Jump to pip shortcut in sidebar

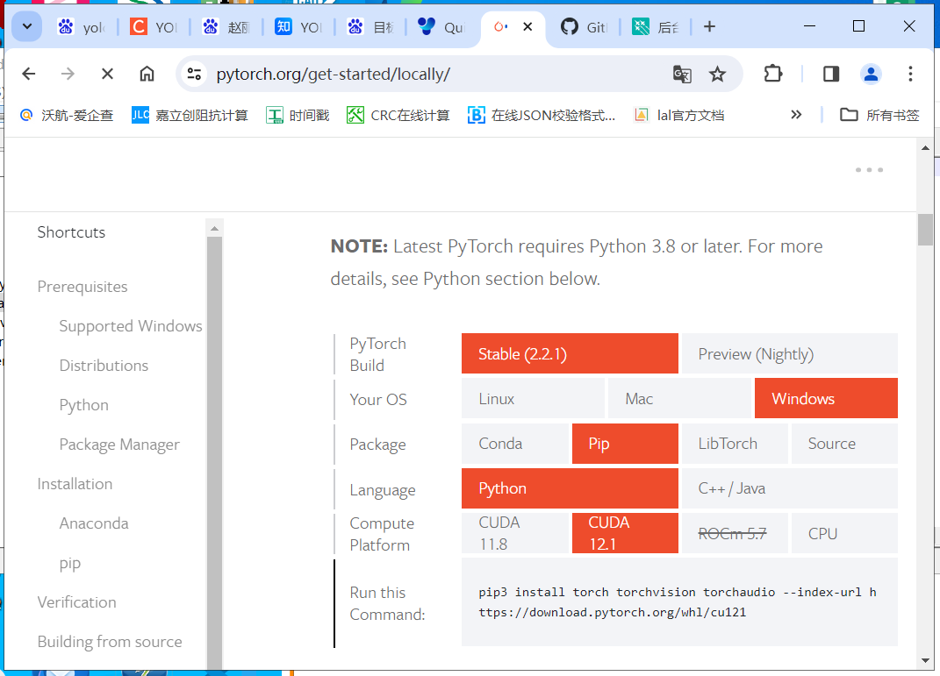pos(70,563)
